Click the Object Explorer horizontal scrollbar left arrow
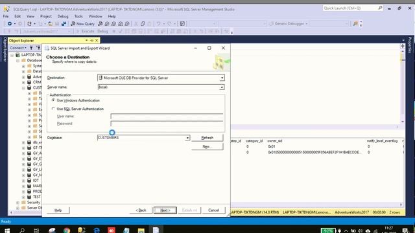This screenshot has width=415, height=233. pyautogui.click(x=11, y=212)
